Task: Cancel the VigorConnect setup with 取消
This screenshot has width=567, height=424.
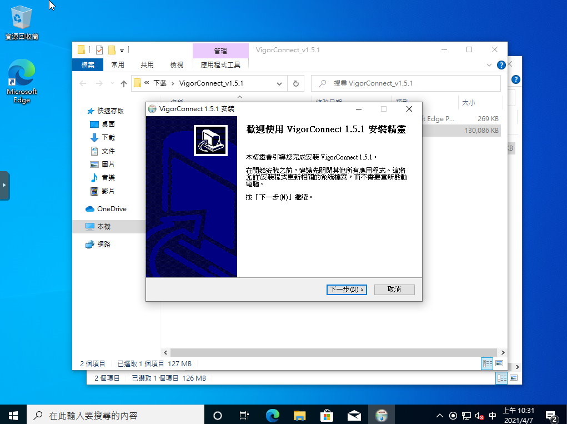Action: coord(394,290)
